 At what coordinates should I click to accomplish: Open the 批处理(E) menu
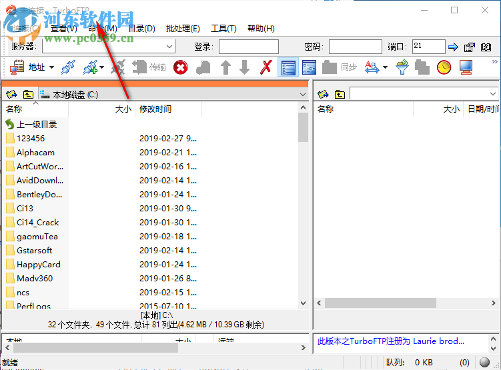point(183,29)
